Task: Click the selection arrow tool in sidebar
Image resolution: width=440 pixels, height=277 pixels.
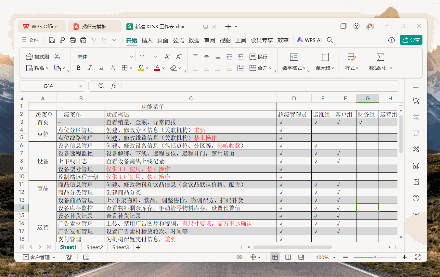Action: click(416, 101)
